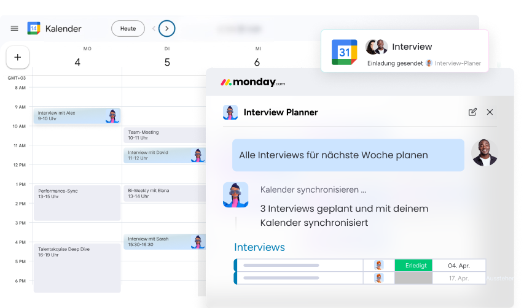Close the Interview Planner panel
Viewport: 524px width, 308px height.
click(490, 112)
